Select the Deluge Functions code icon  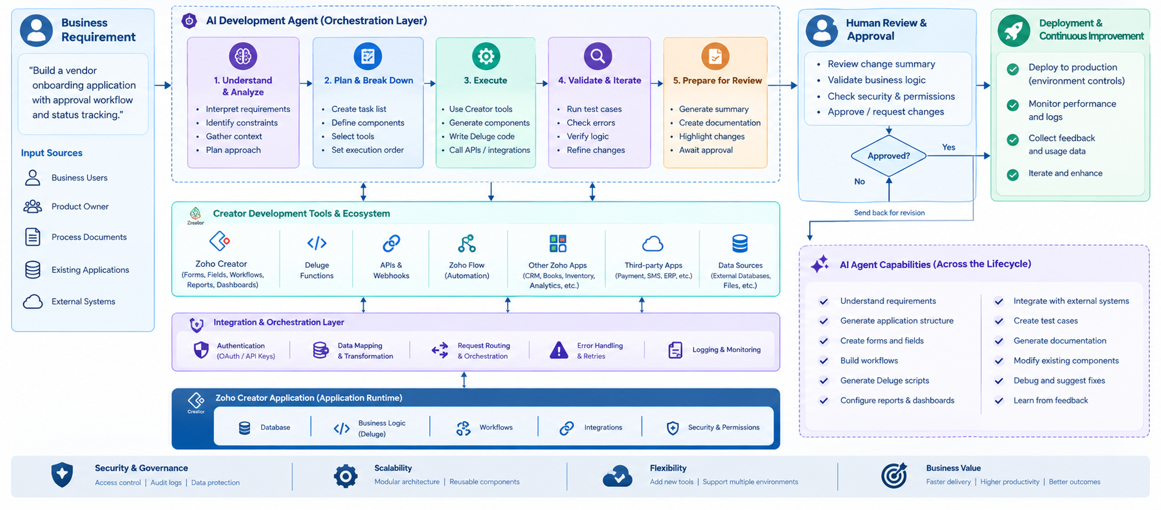tap(317, 243)
